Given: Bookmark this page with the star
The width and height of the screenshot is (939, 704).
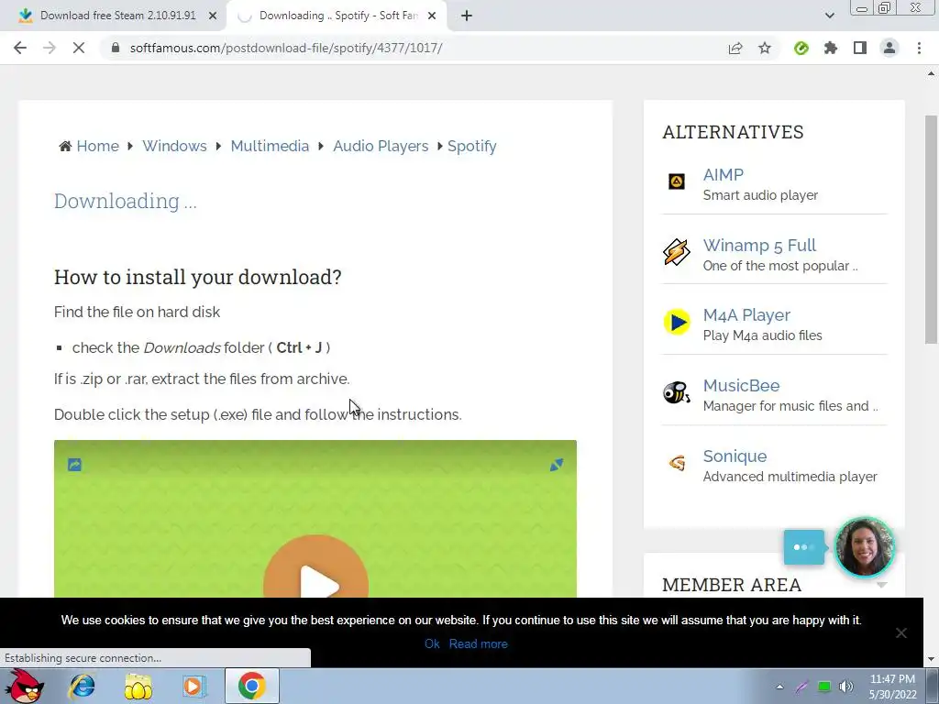Looking at the screenshot, I should coord(765,48).
